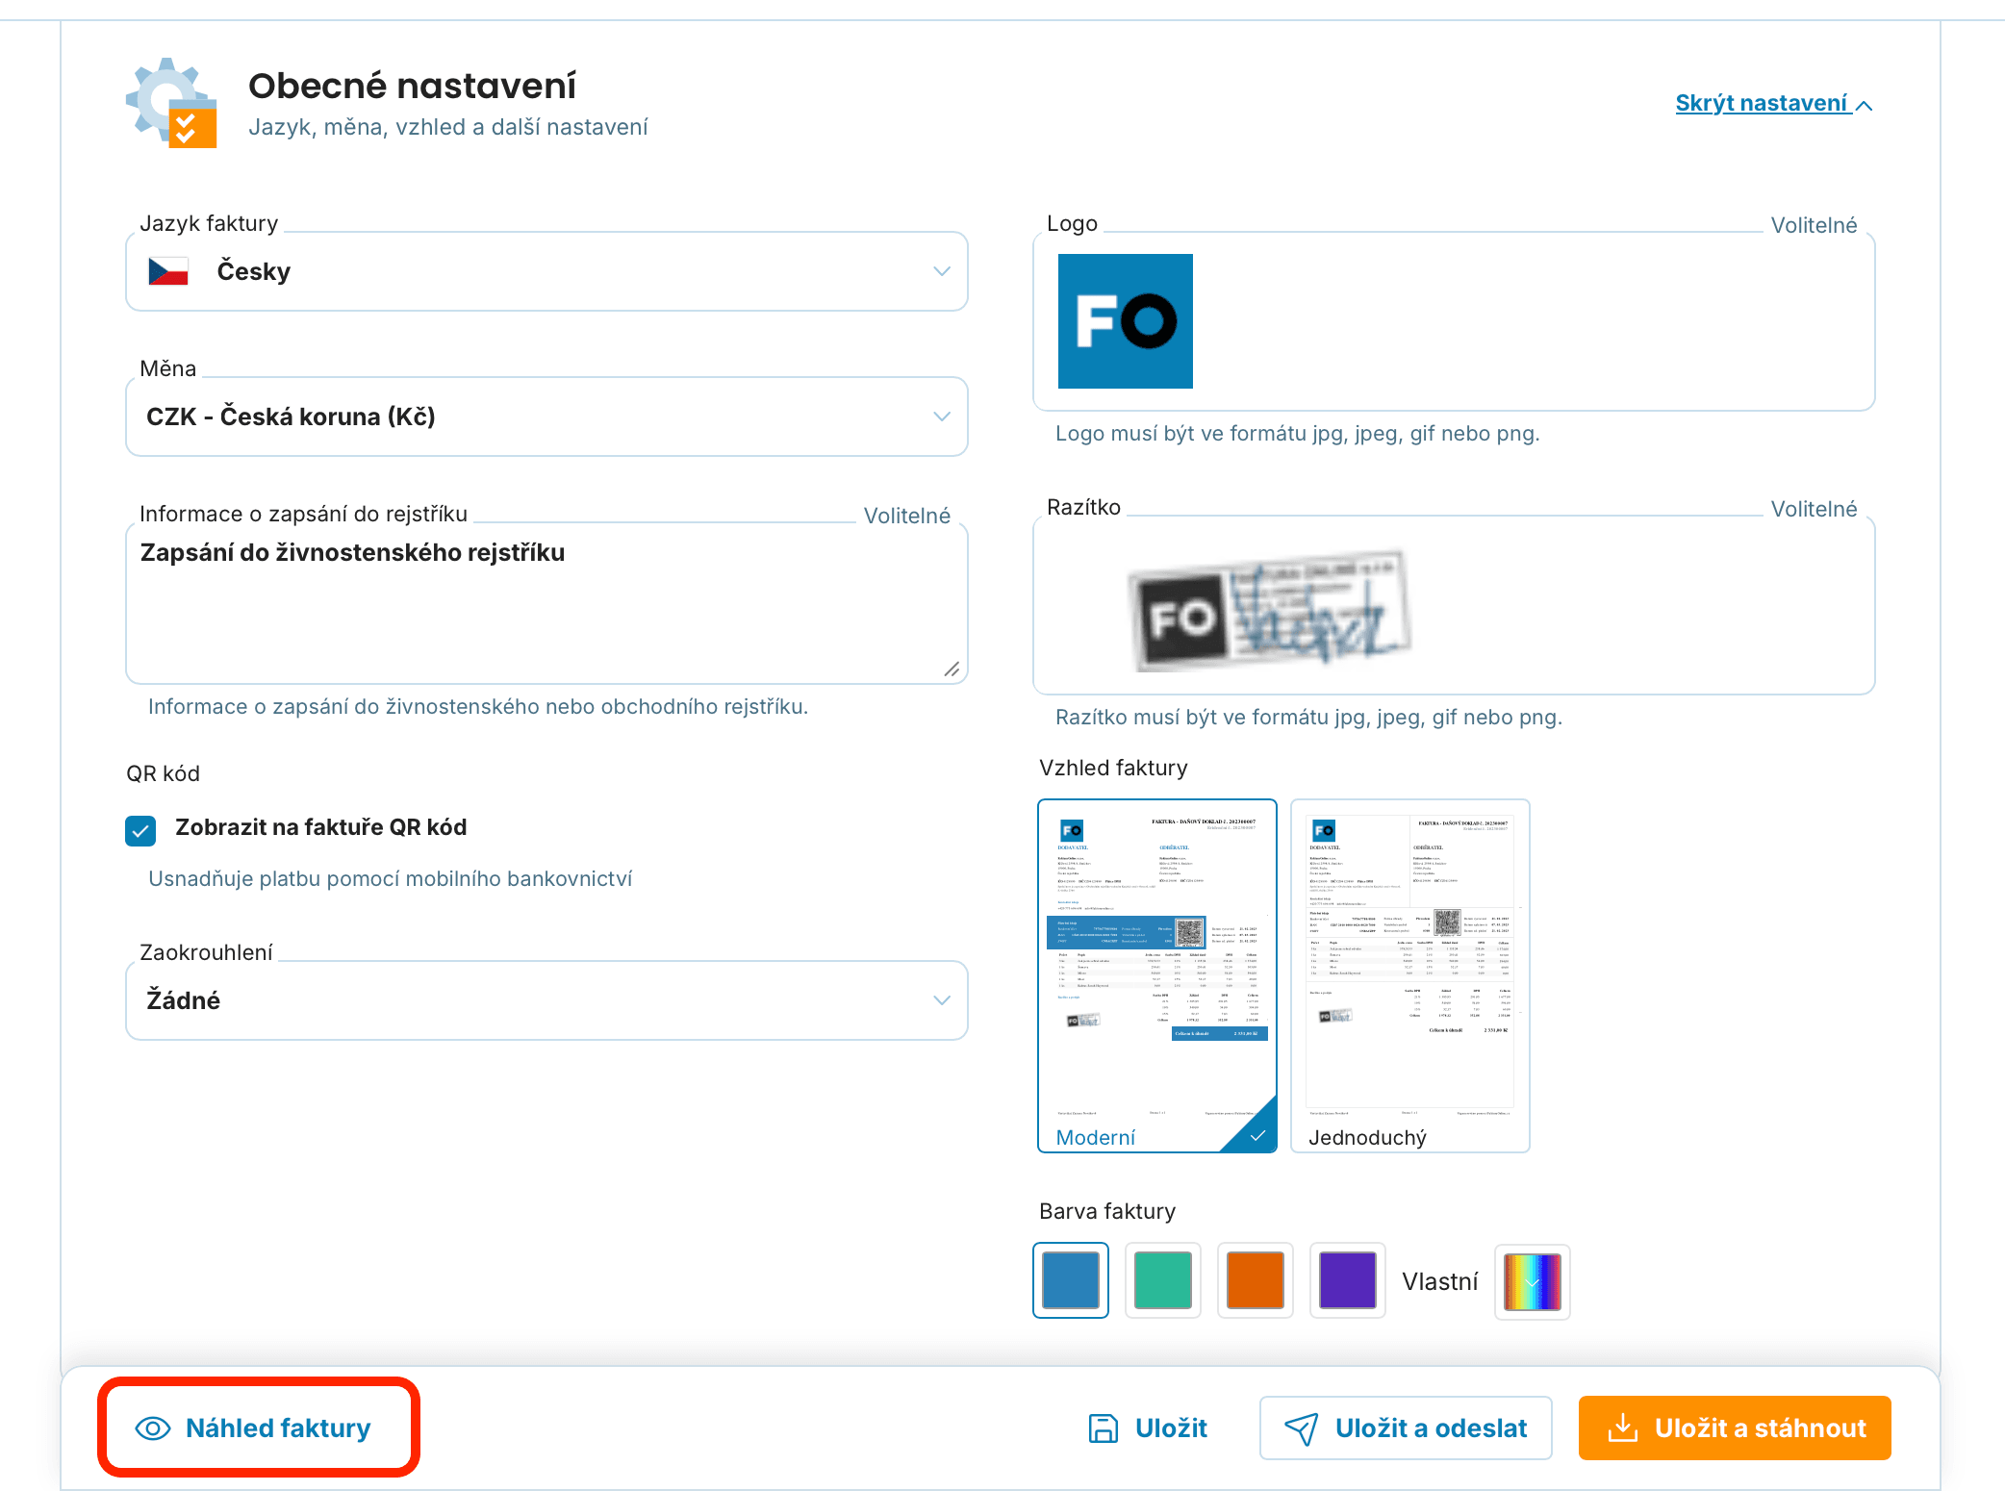The image size is (2005, 1491).
Task: Choose the Jednoduchý invoice template
Action: coord(1410,975)
